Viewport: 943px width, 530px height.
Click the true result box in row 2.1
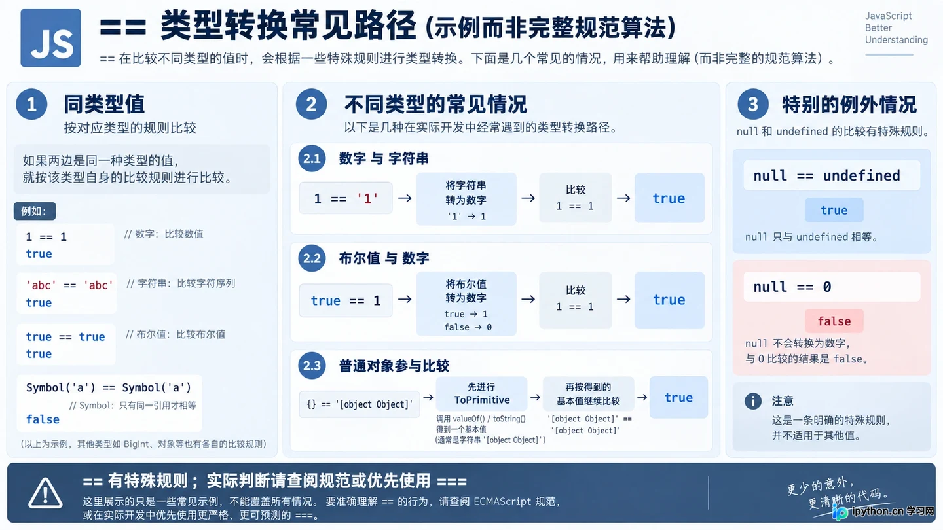669,198
